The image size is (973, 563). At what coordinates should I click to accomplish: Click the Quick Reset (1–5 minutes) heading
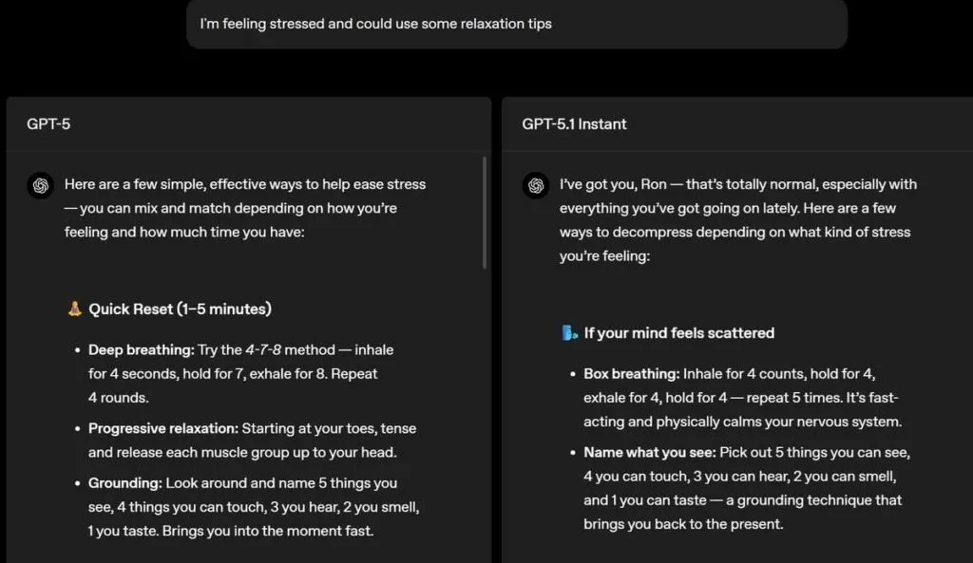click(x=179, y=309)
